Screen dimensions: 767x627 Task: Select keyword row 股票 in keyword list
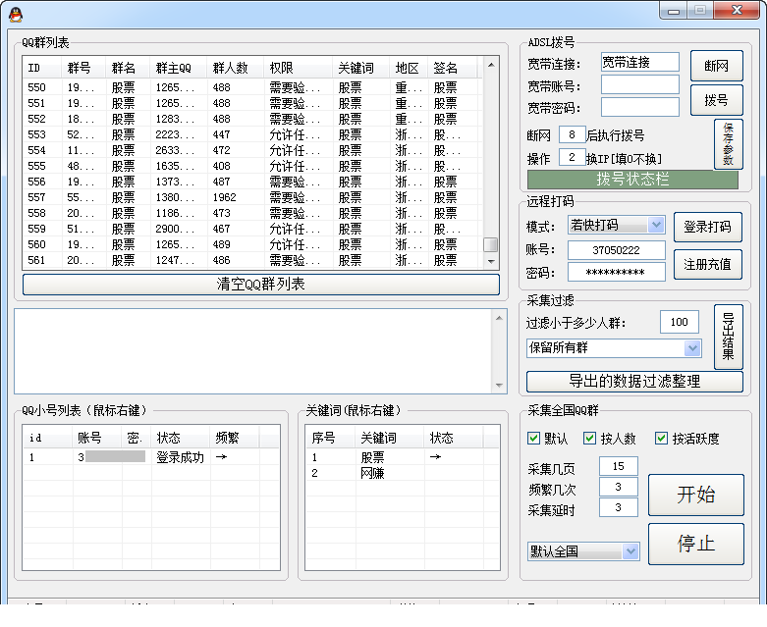[402, 457]
